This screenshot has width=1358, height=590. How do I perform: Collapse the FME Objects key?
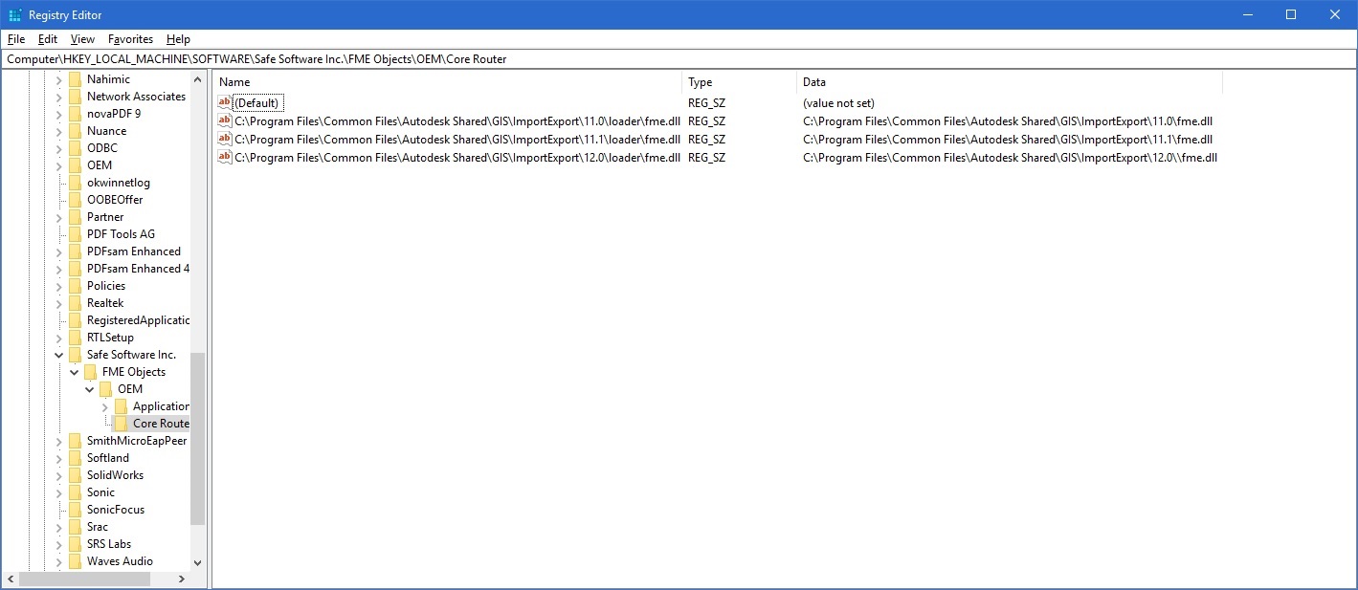click(x=75, y=372)
